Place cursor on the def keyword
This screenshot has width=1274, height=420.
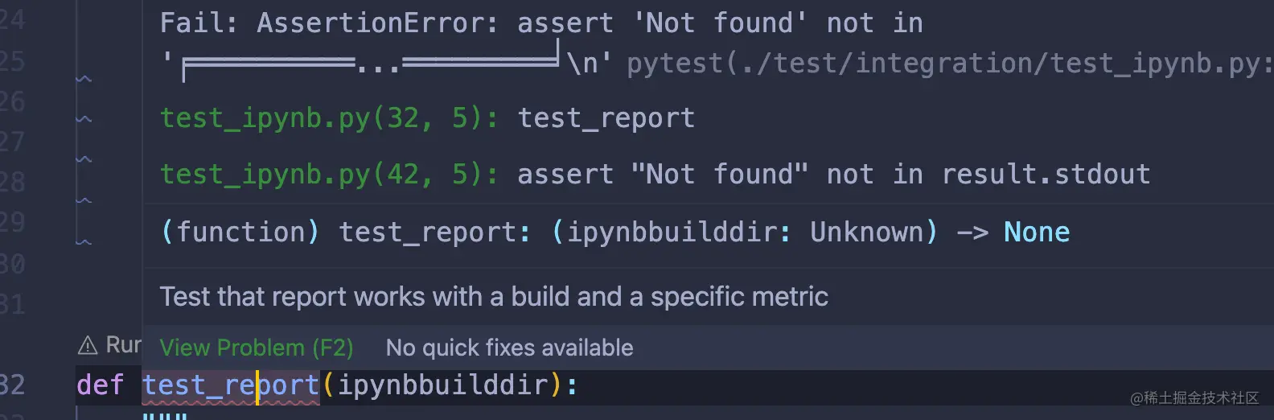pos(101,385)
